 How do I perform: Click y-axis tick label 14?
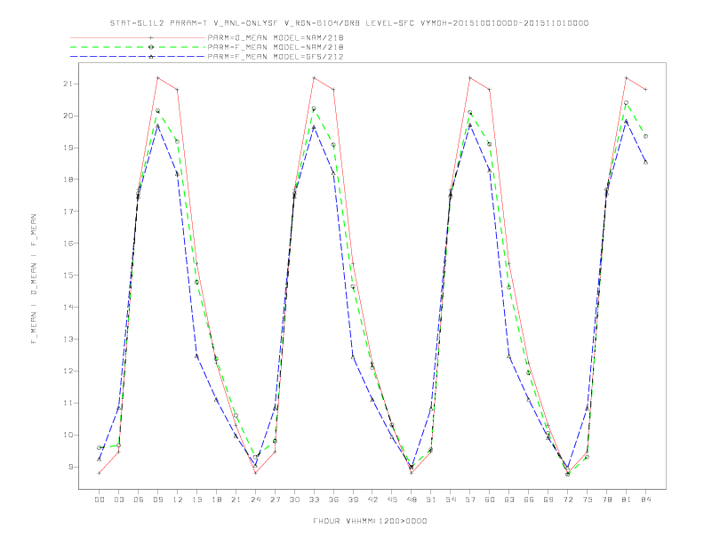tap(68, 307)
